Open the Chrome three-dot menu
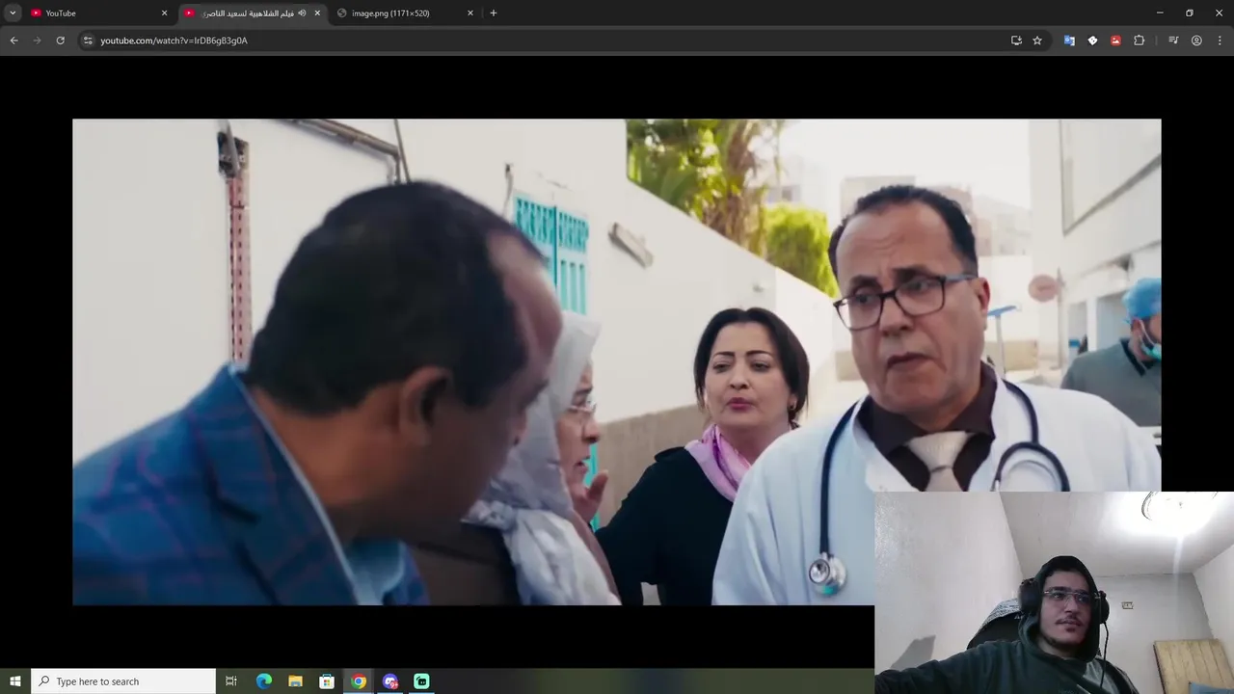 pyautogui.click(x=1220, y=40)
